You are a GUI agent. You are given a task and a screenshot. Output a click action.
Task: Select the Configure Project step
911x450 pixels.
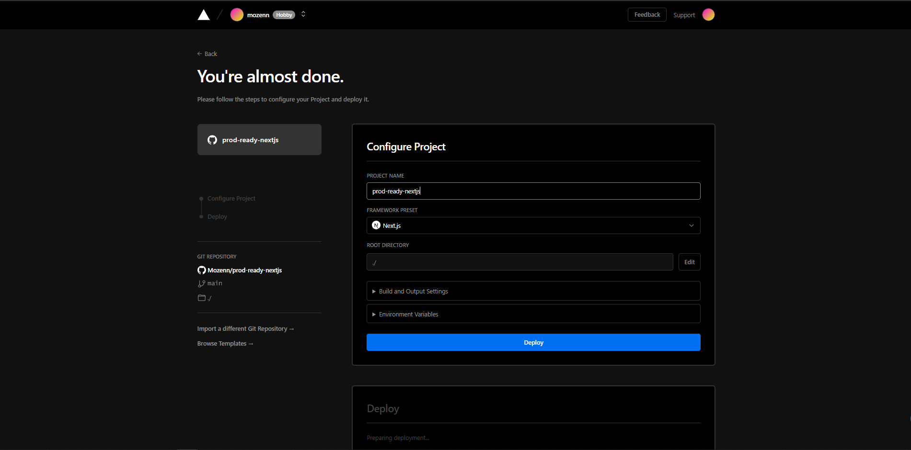tap(231, 198)
